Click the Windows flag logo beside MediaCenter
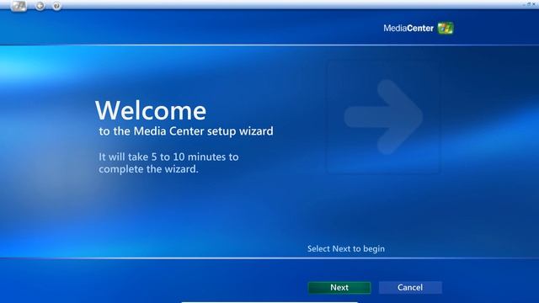This screenshot has height=303, width=539. coord(446,28)
